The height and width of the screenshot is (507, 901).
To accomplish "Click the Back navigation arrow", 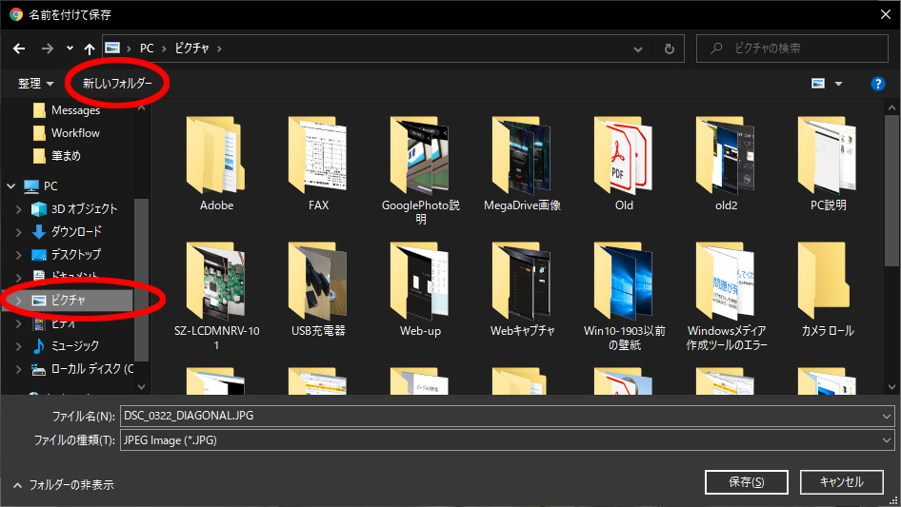I will tap(19, 48).
